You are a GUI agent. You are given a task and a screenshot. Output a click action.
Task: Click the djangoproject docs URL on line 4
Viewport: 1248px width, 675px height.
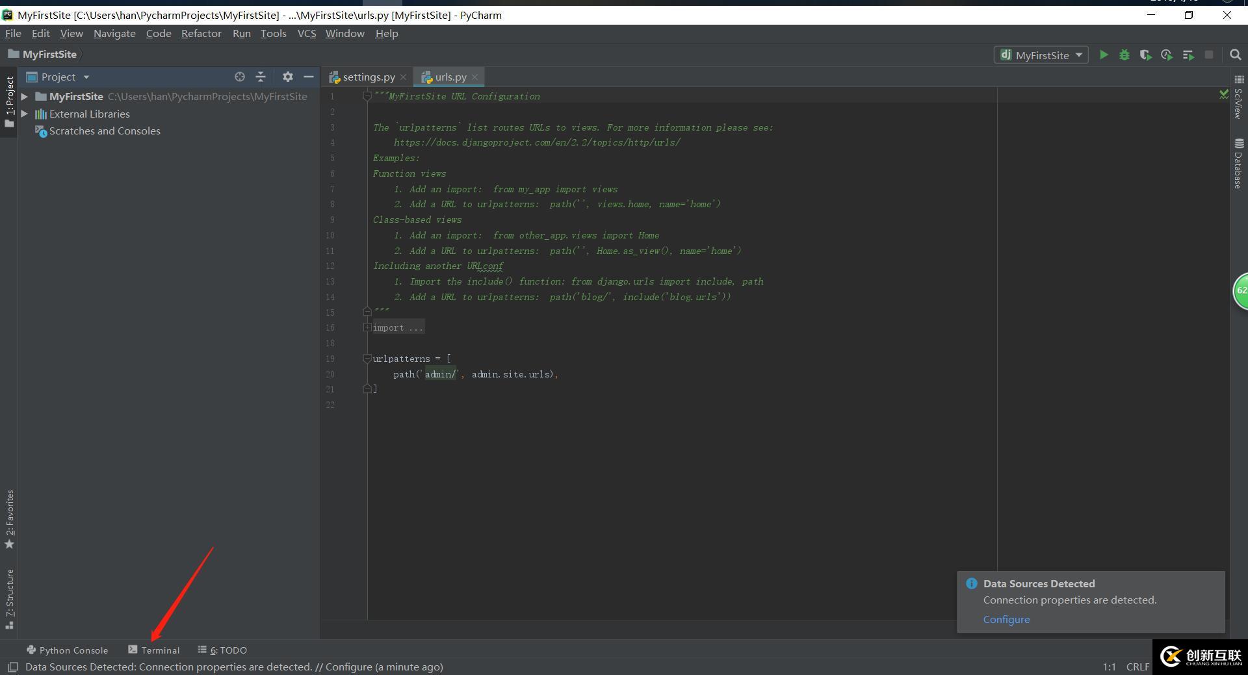coord(537,143)
